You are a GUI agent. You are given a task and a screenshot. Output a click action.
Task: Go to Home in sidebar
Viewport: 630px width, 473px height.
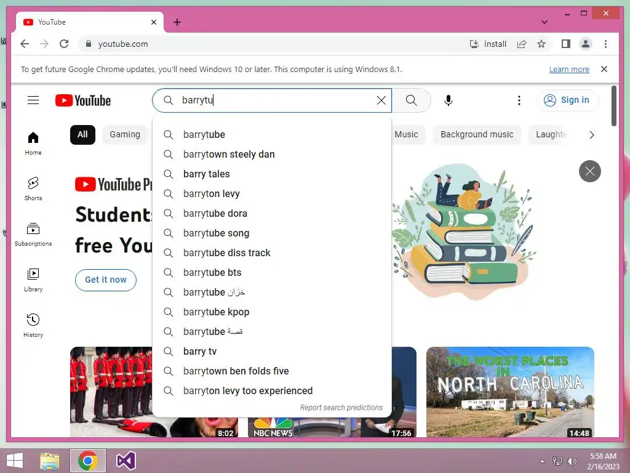pyautogui.click(x=33, y=144)
